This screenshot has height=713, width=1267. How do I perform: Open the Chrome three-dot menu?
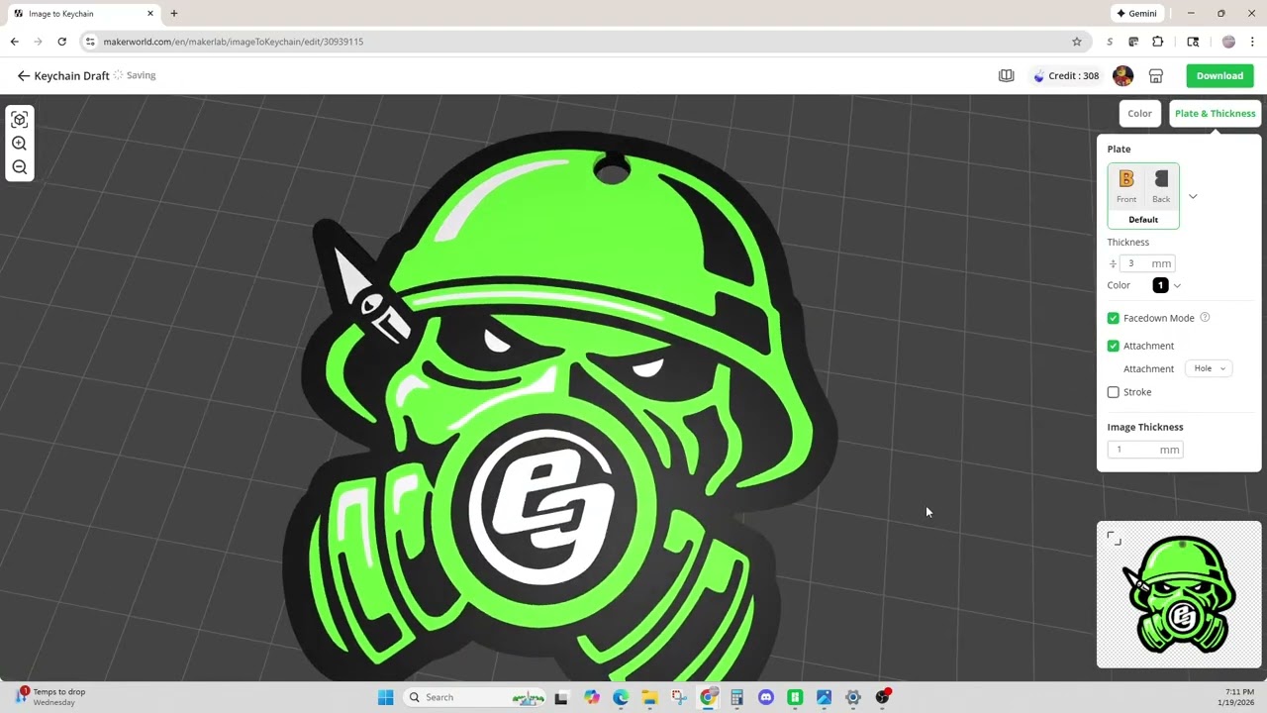[x=1252, y=42]
